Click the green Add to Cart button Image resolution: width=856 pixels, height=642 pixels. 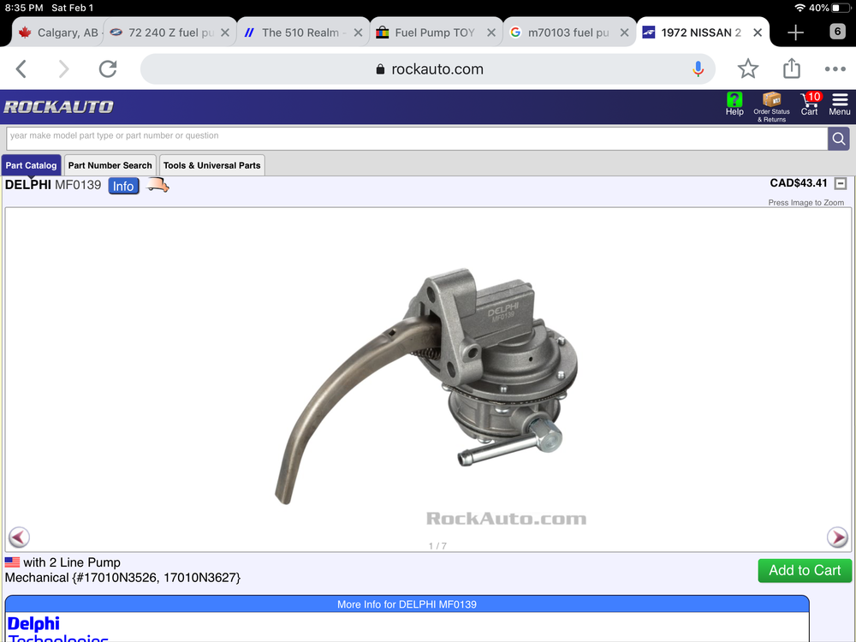(805, 570)
